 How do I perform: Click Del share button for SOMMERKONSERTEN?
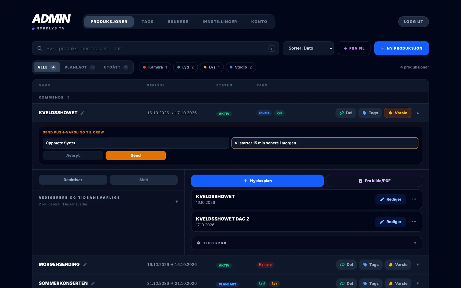pyautogui.click(x=347, y=283)
